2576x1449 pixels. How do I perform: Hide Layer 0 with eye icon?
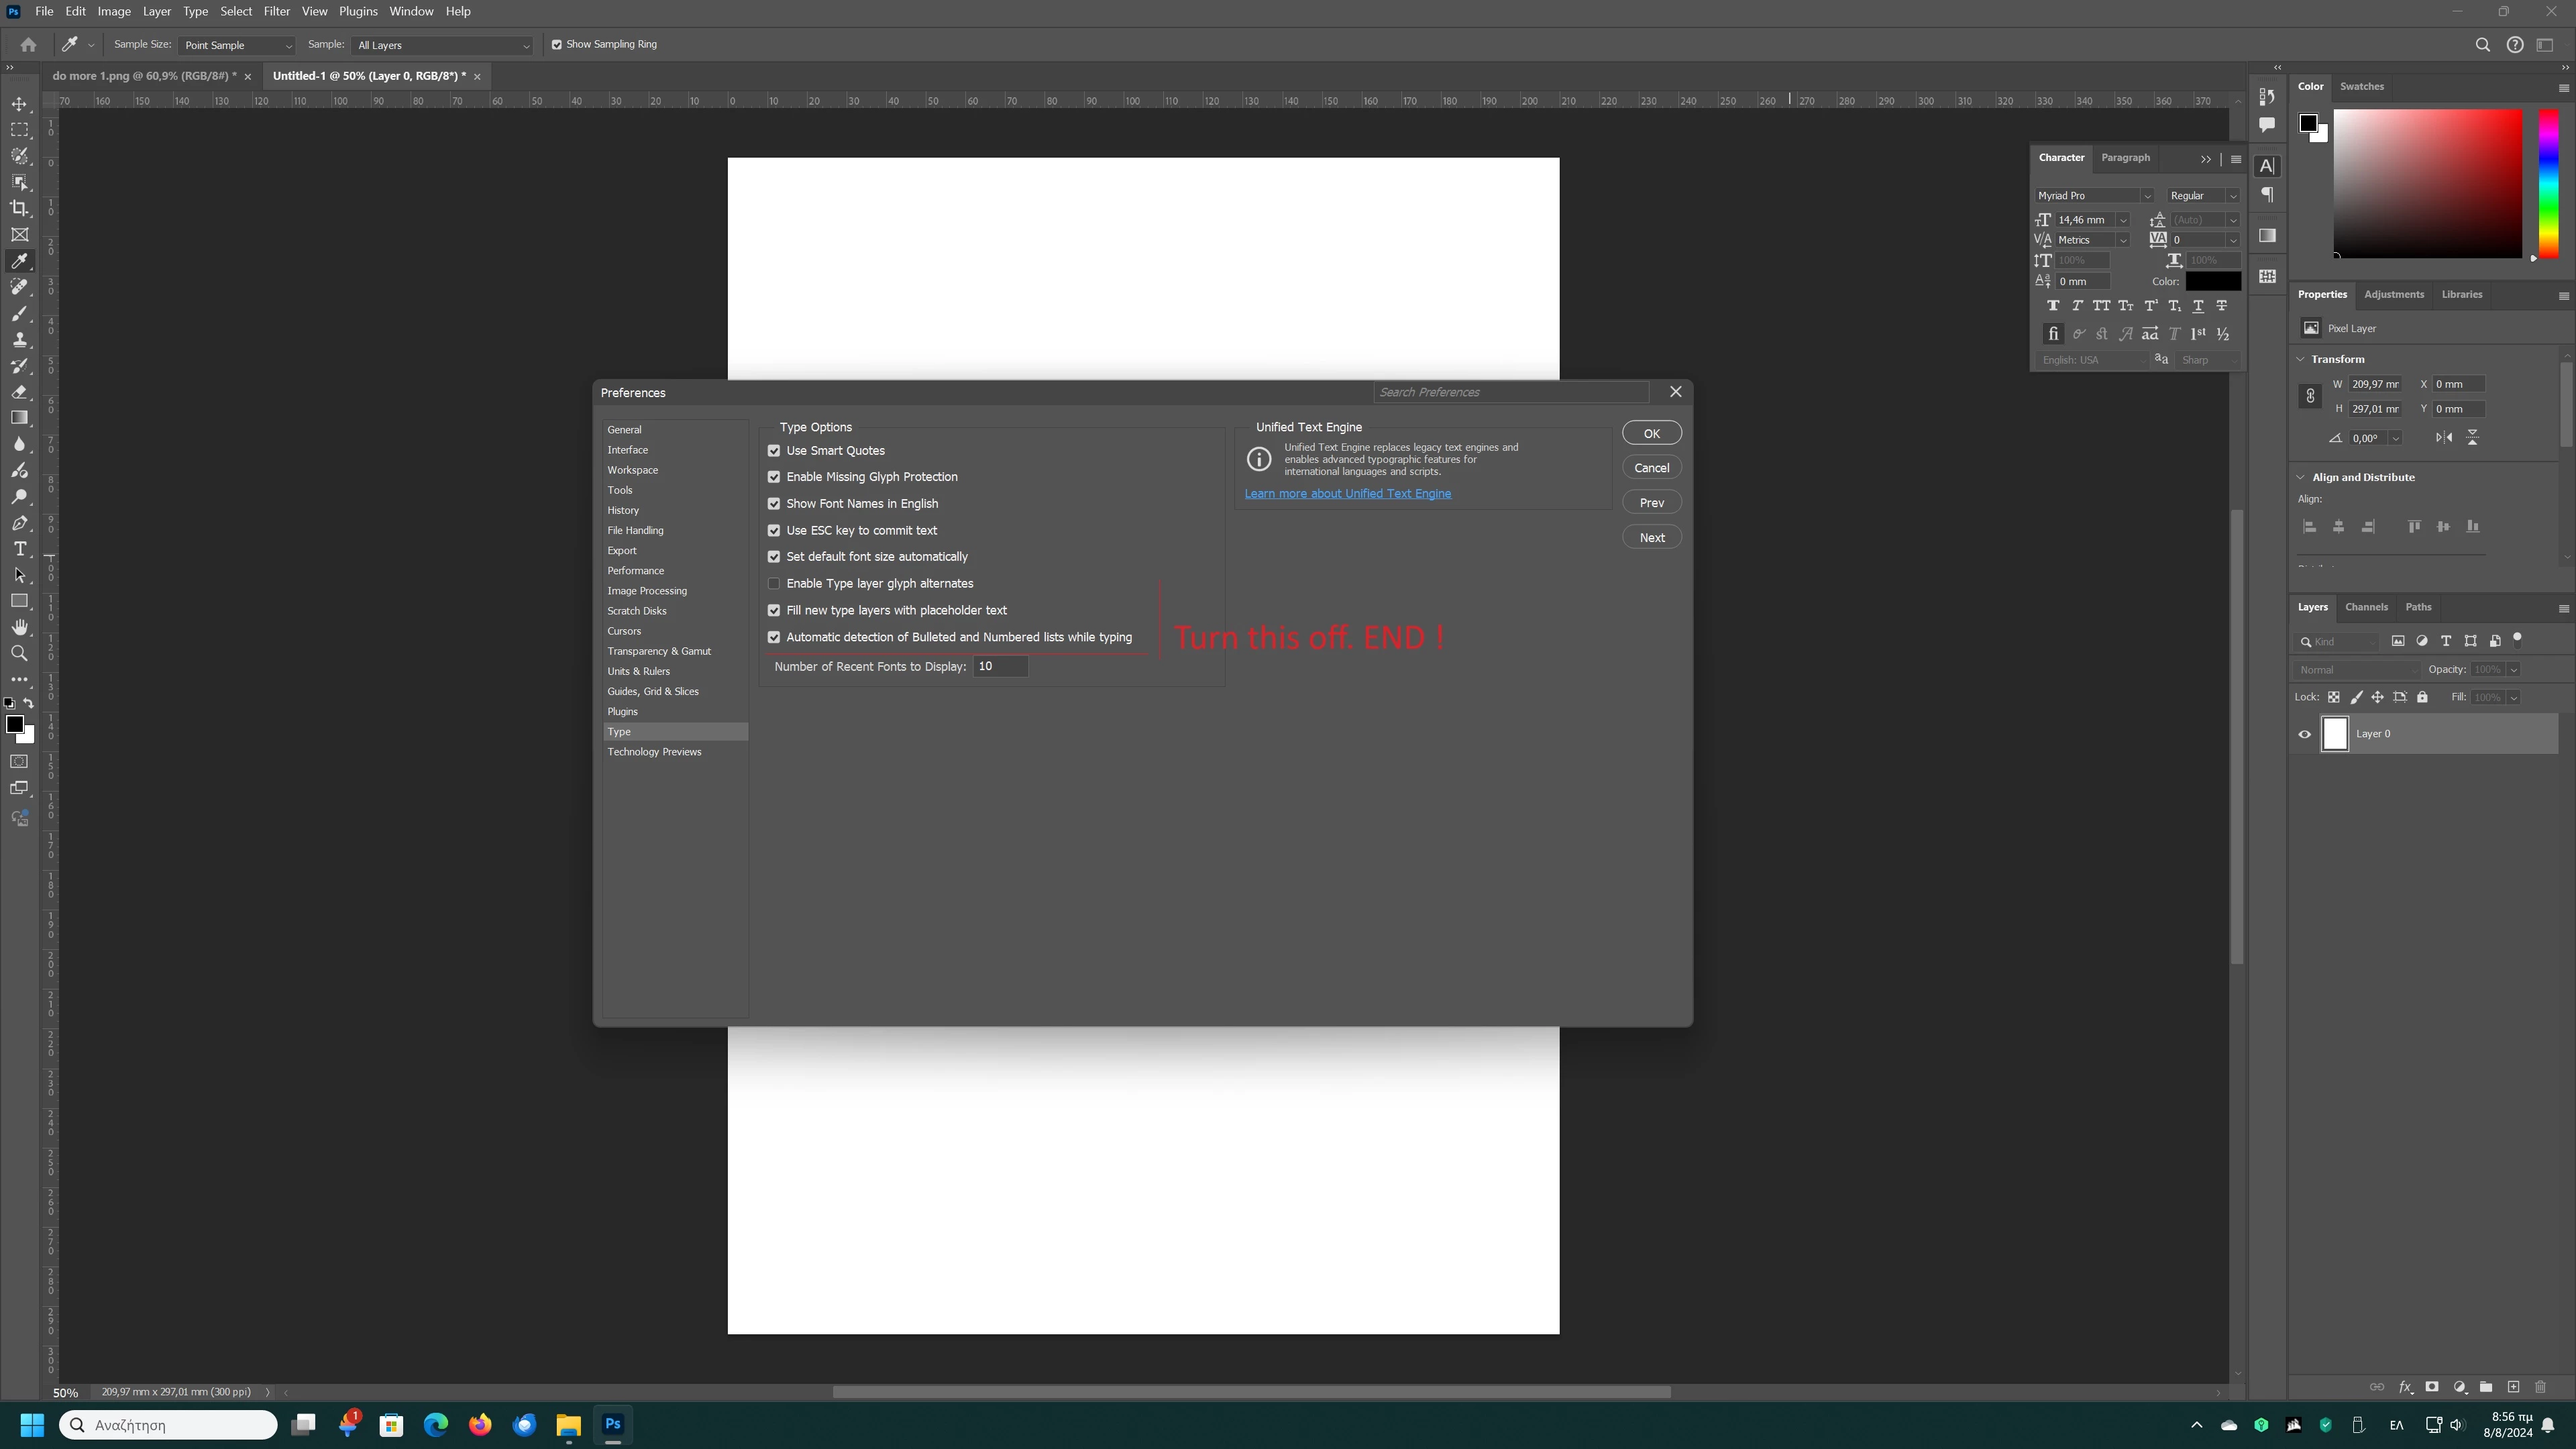[2305, 734]
